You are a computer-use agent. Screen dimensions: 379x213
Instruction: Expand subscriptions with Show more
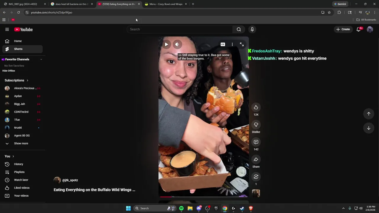[23, 143]
